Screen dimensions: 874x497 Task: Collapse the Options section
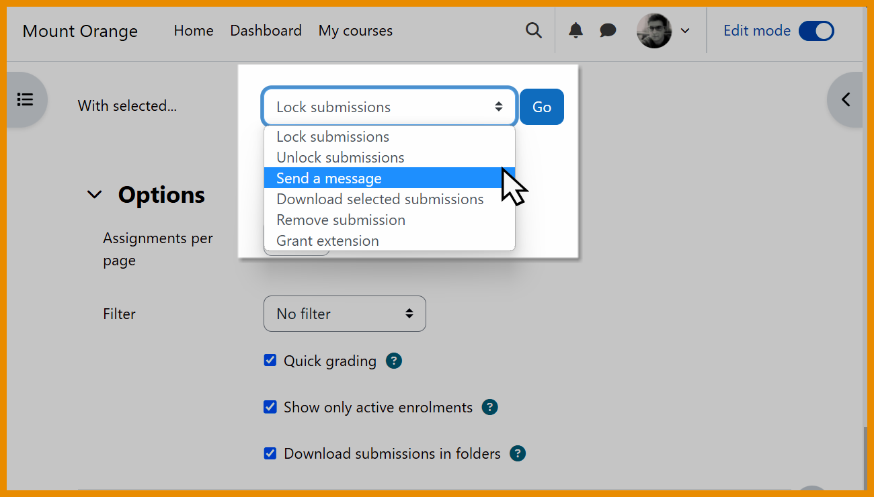tap(94, 194)
